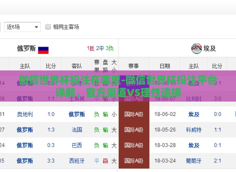Click 比分 header in the Egypt table
The height and width of the screenshot is (172, 236).
(217, 66)
